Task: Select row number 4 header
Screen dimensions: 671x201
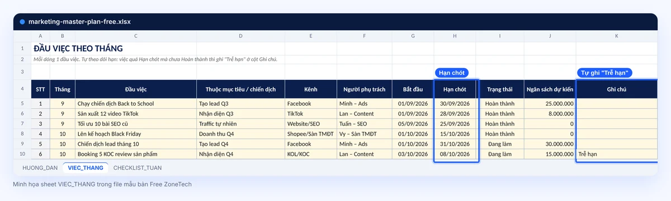Action: pos(22,89)
